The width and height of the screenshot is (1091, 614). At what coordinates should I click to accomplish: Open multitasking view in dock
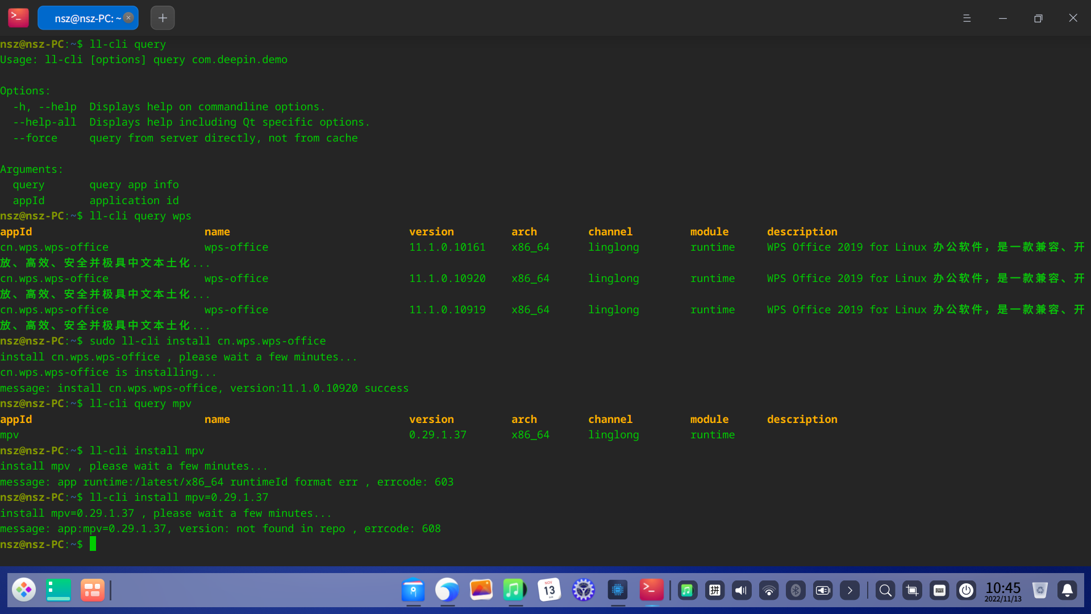[92, 590]
